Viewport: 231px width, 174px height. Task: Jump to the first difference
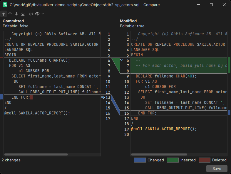coord(4,14)
